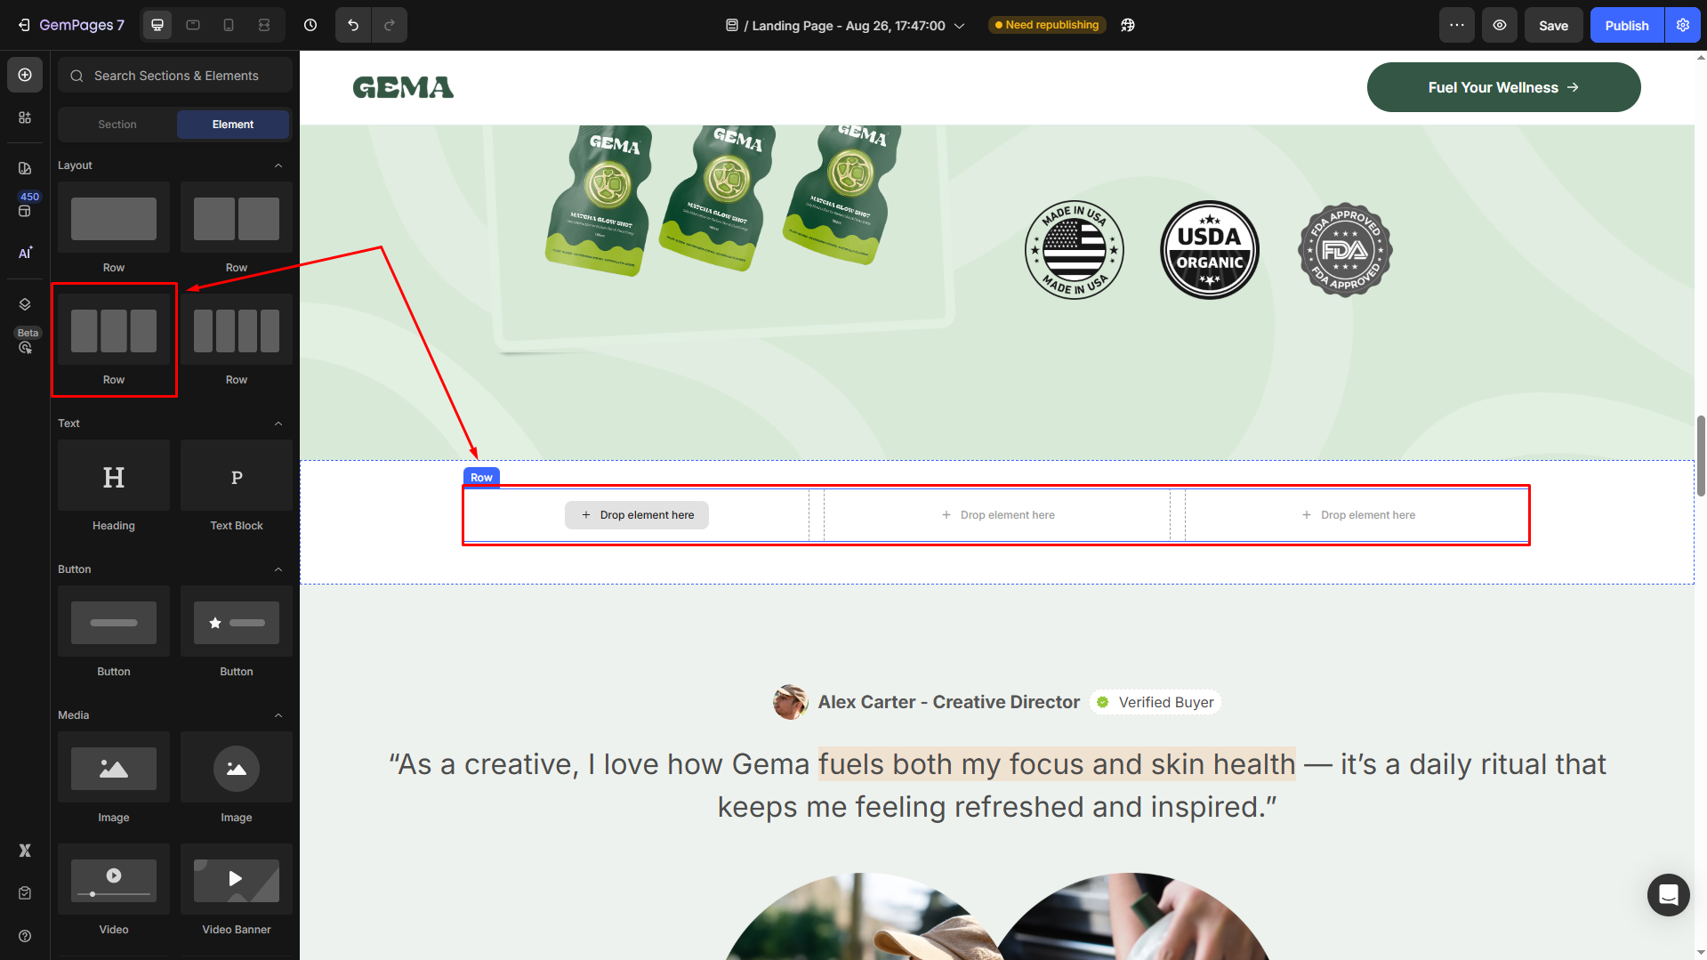This screenshot has height=960, width=1707.
Task: Select the FDA Approved badge
Action: [1345, 250]
